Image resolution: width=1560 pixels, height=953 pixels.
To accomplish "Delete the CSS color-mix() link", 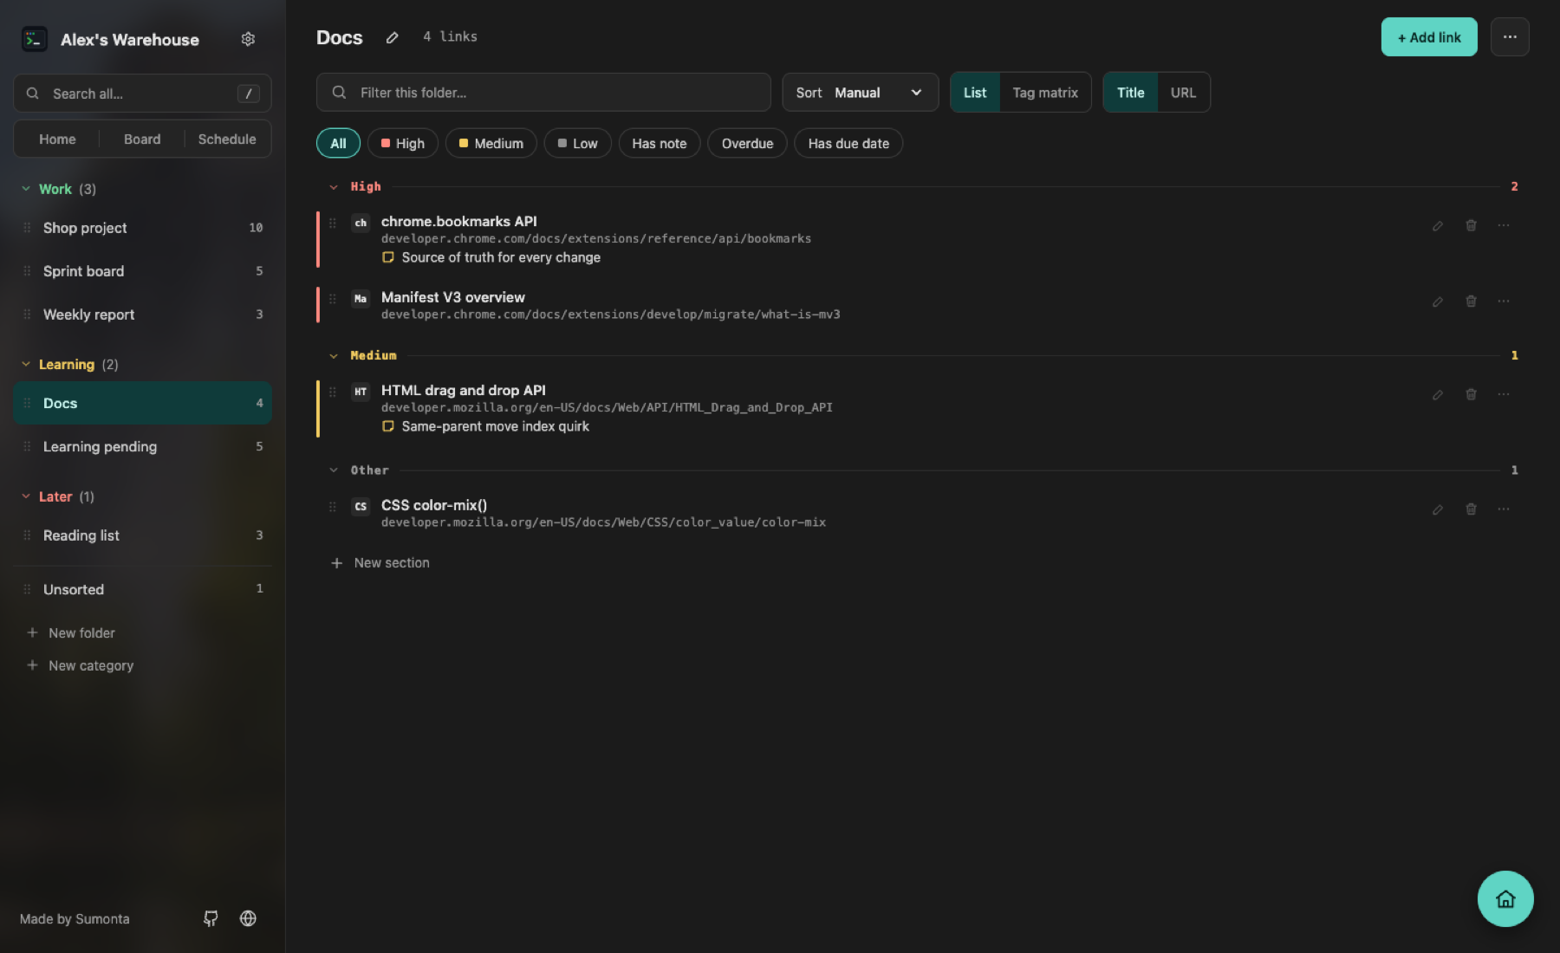I will [1470, 509].
